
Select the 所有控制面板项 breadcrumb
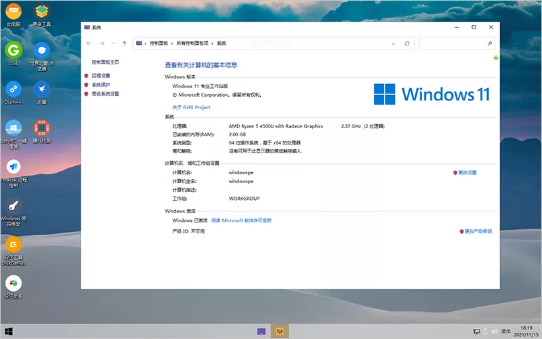coord(192,43)
